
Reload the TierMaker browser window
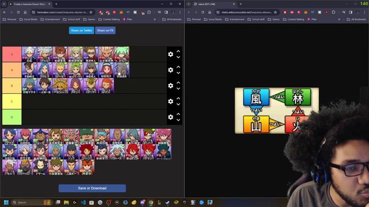click(x=18, y=12)
